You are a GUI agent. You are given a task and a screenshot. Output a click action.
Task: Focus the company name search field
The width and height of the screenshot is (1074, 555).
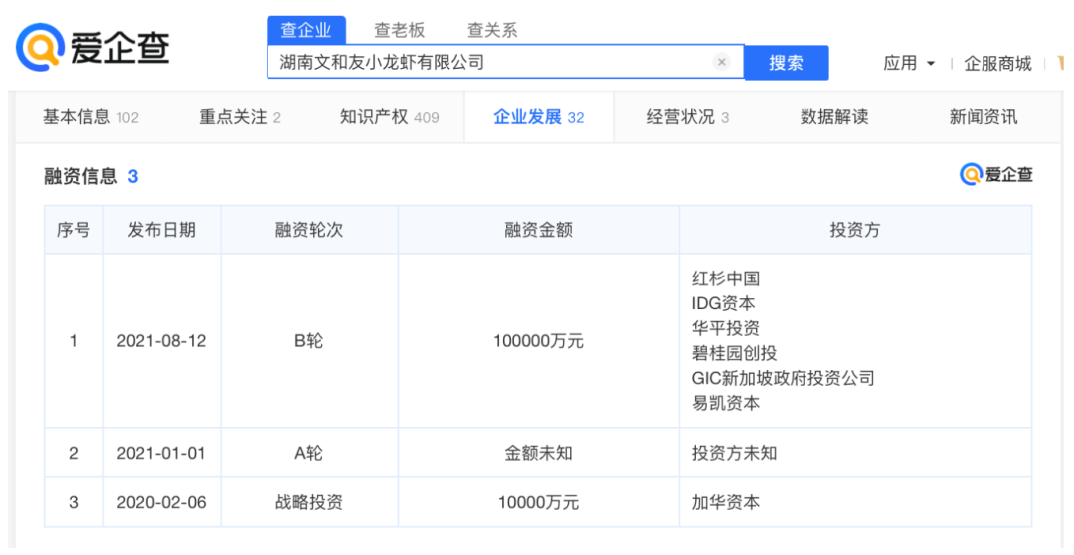505,63
